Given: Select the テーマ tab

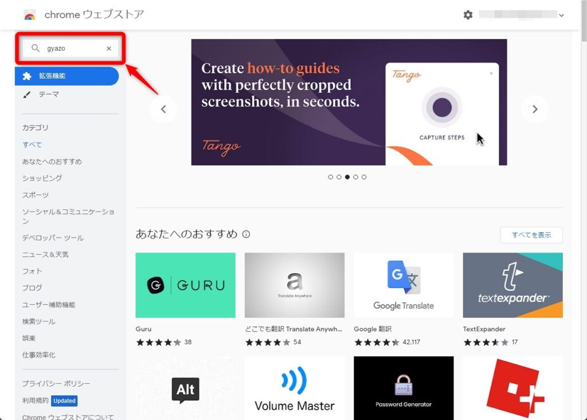Looking at the screenshot, I should click(49, 95).
